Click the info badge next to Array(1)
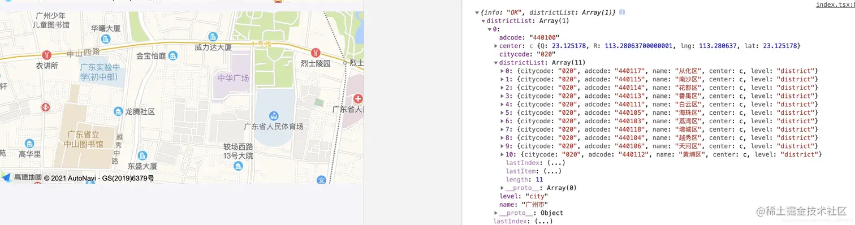Viewport: 855px width, 225px height. tap(622, 12)
